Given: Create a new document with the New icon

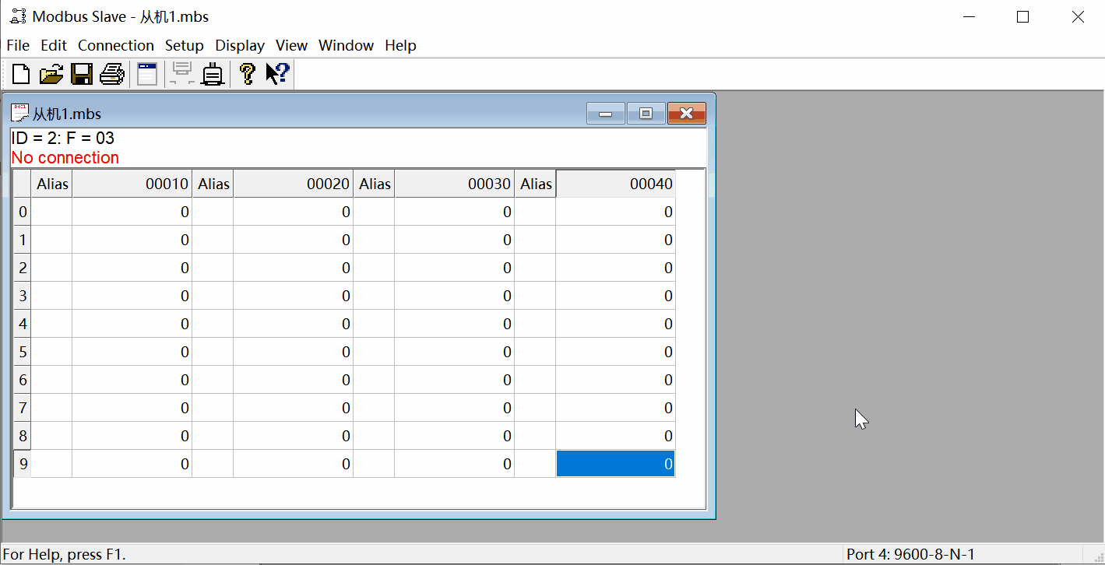Looking at the screenshot, I should click(x=21, y=74).
